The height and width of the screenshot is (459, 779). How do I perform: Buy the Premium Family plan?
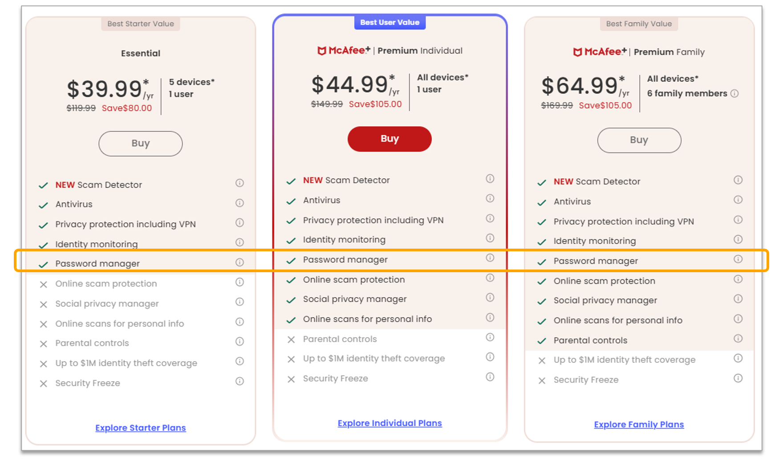click(639, 140)
